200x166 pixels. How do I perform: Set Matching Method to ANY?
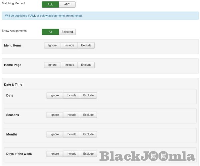click(67, 5)
